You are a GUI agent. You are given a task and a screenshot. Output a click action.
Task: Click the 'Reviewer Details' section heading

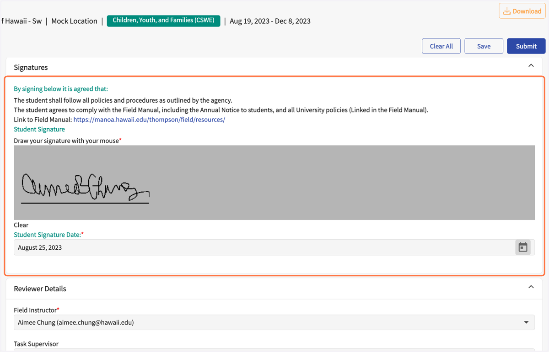40,289
